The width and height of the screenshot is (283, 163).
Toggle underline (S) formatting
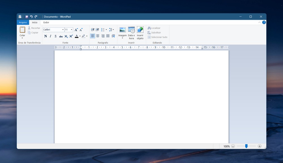pos(55,36)
